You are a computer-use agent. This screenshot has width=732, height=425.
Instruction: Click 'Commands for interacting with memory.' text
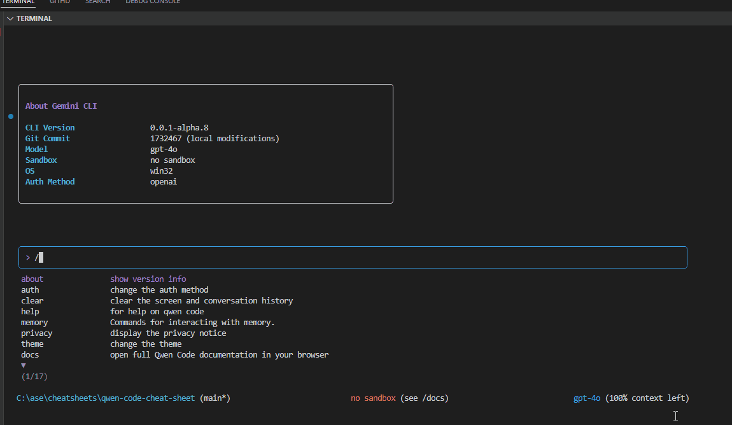pyautogui.click(x=192, y=323)
